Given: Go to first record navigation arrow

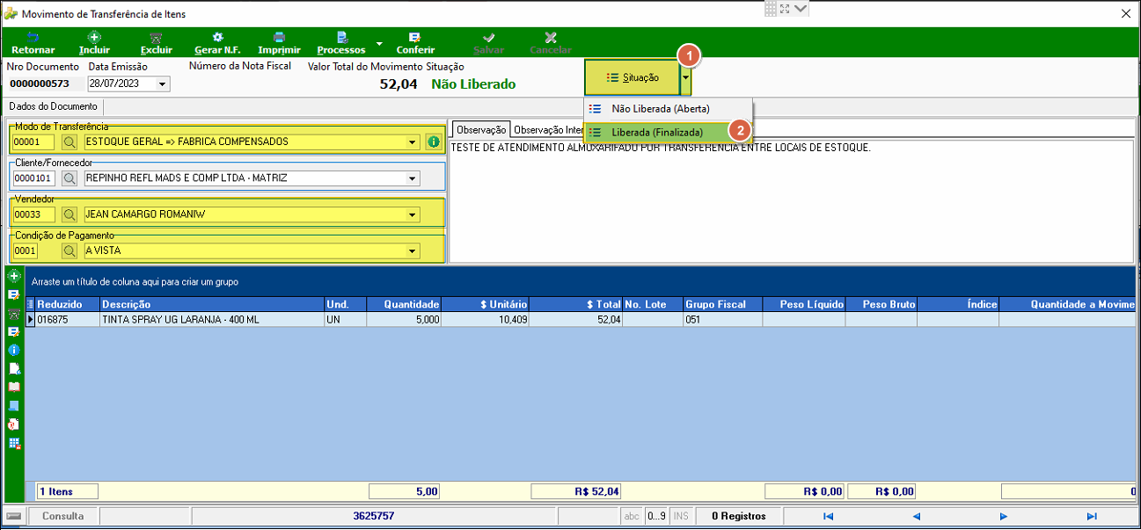Looking at the screenshot, I should (828, 516).
